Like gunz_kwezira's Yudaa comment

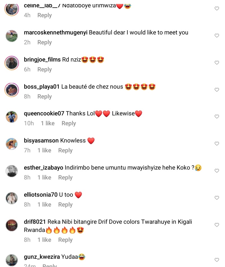(217, 260)
